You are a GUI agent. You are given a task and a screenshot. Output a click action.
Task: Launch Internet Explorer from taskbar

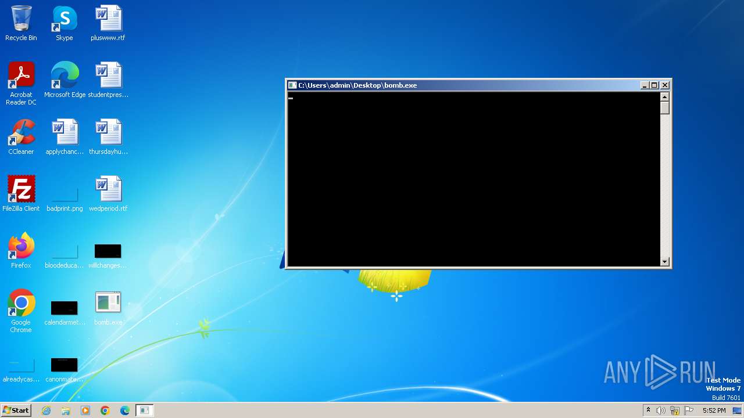pyautogui.click(x=46, y=410)
